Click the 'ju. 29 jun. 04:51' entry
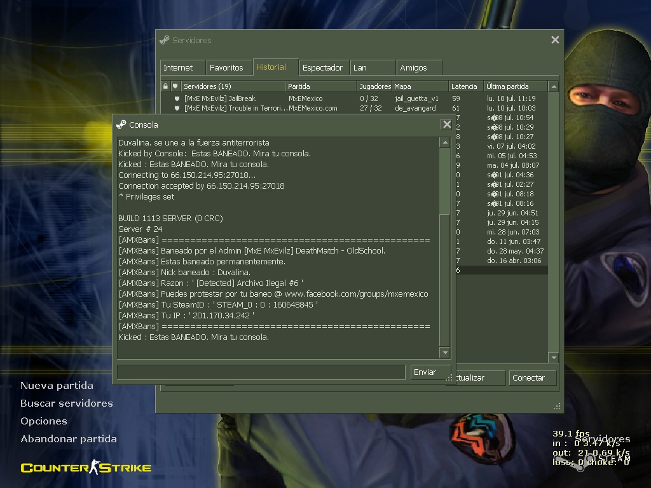651x488 pixels. [513, 213]
